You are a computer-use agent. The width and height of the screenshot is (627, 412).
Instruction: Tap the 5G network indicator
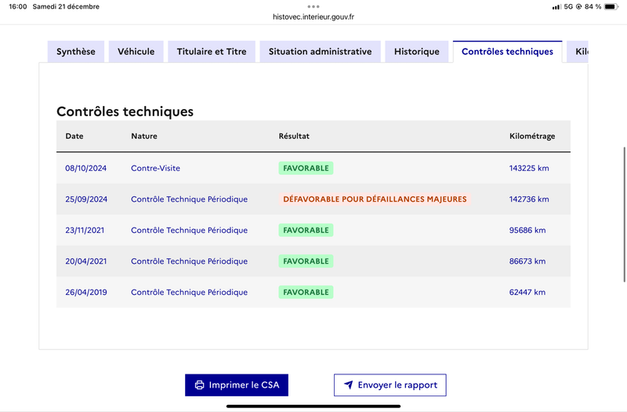tap(568, 7)
